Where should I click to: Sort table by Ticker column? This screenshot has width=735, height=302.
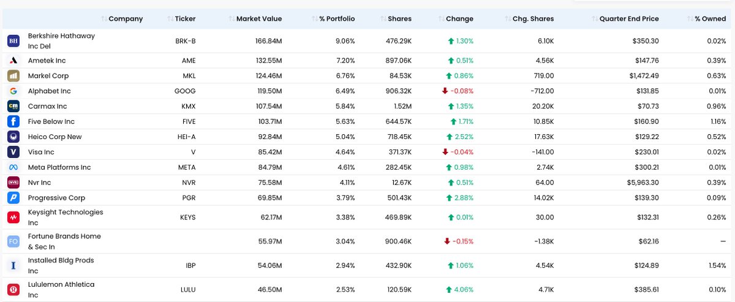[x=181, y=19]
